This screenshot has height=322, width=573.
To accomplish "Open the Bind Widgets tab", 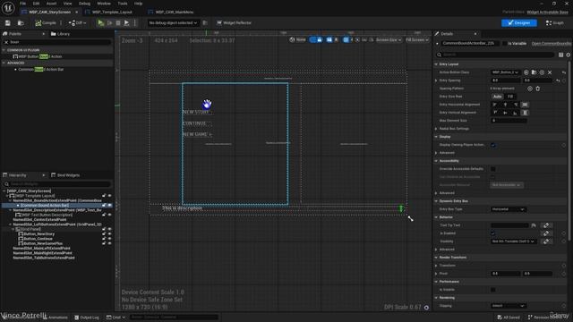I will (x=65, y=175).
